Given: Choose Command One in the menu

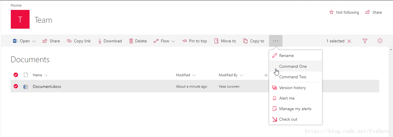Looking at the screenshot, I should tap(296, 66).
